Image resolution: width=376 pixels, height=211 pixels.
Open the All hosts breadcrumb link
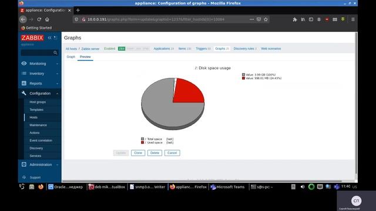(71, 49)
